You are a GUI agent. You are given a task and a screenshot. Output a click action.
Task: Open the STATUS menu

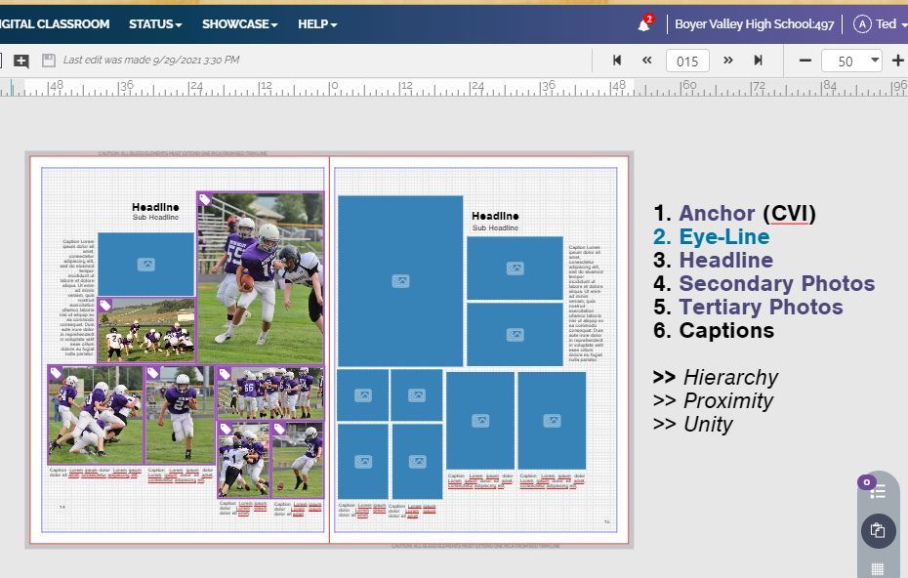pyautogui.click(x=155, y=24)
